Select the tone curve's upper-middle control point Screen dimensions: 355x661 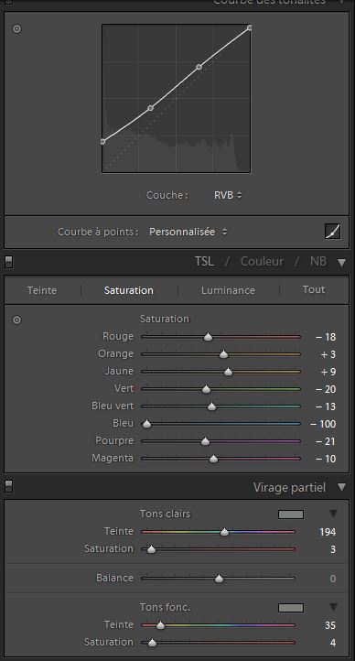pyautogui.click(x=199, y=67)
